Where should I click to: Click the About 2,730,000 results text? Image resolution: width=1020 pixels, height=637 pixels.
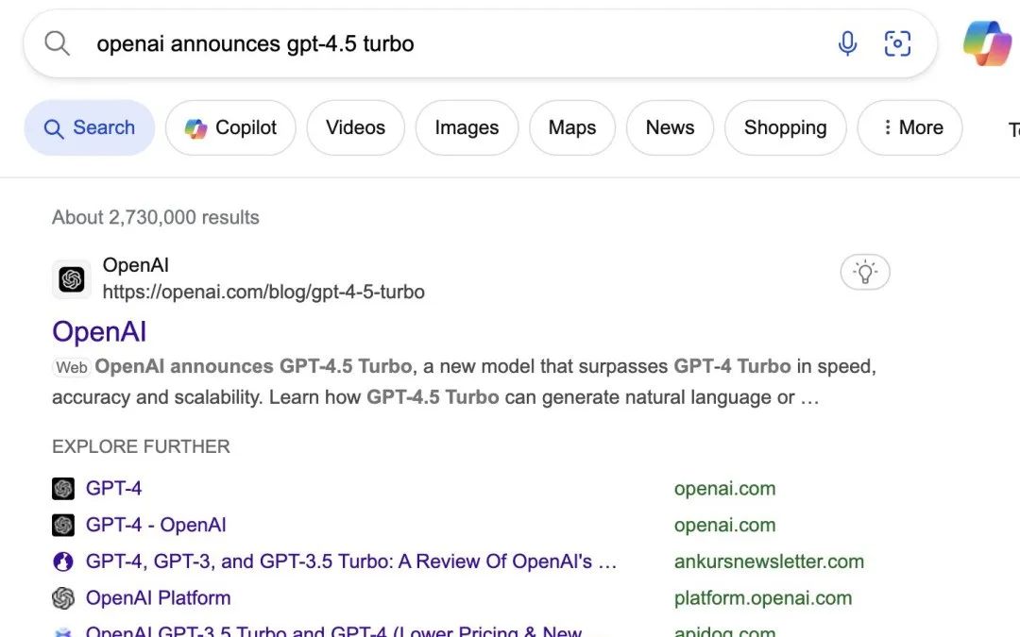pos(156,217)
